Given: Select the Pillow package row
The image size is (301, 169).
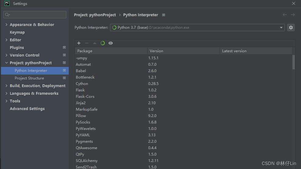Looking at the screenshot, I should [184, 116].
